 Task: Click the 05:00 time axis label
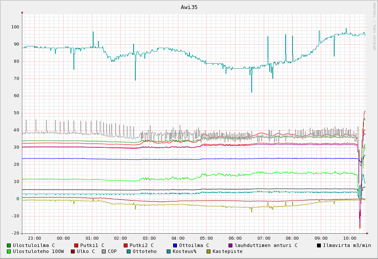click(x=207, y=238)
